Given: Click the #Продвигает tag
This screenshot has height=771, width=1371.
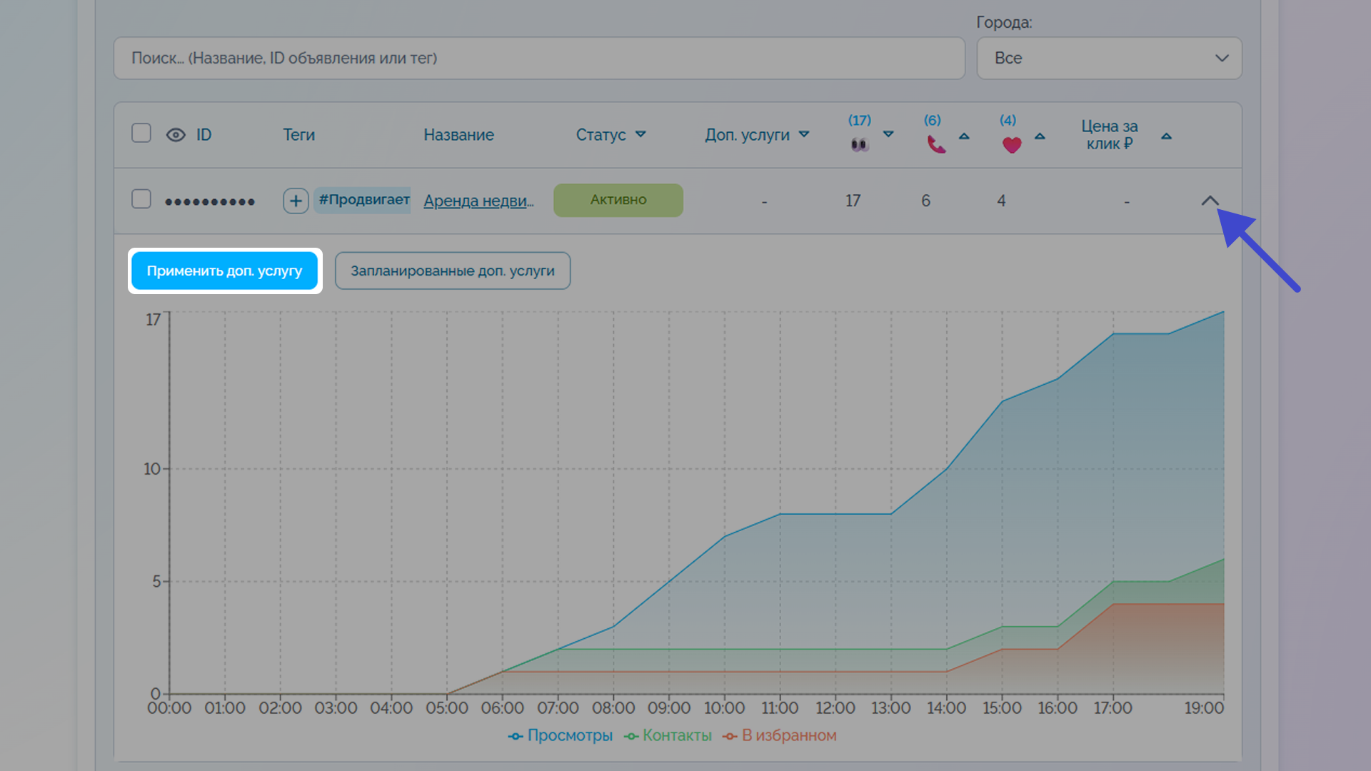Looking at the screenshot, I should (x=362, y=200).
